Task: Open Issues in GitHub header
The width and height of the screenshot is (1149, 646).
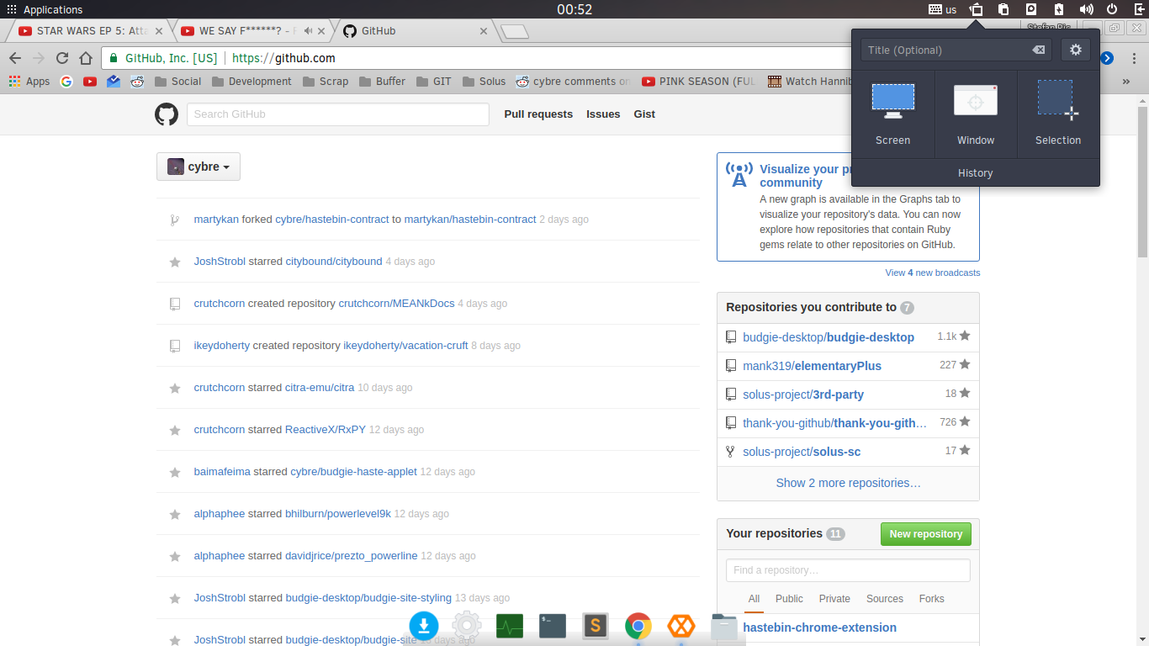Action: pyautogui.click(x=603, y=114)
